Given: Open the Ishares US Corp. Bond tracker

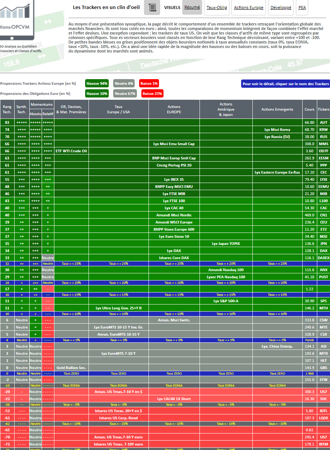Looking at the screenshot, I should [x=118, y=418].
